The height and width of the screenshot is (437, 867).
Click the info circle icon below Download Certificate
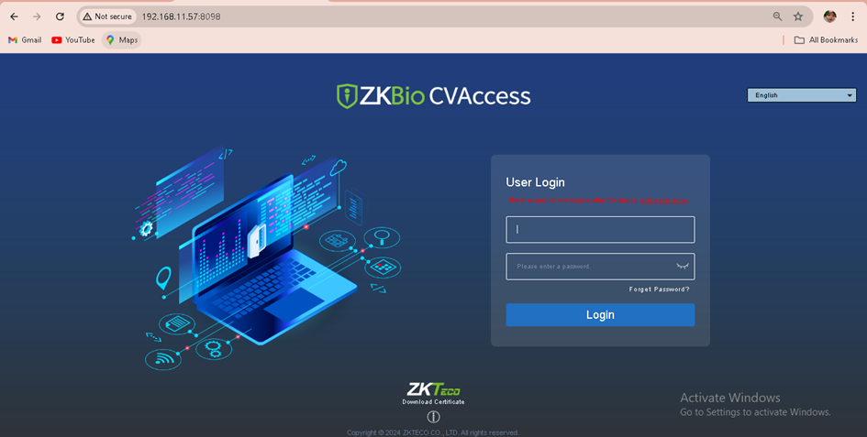pyautogui.click(x=433, y=417)
